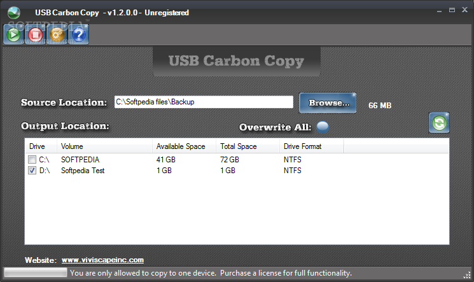Click the resize grip at window corner
The width and height of the screenshot is (474, 282).
pyautogui.click(x=468, y=274)
